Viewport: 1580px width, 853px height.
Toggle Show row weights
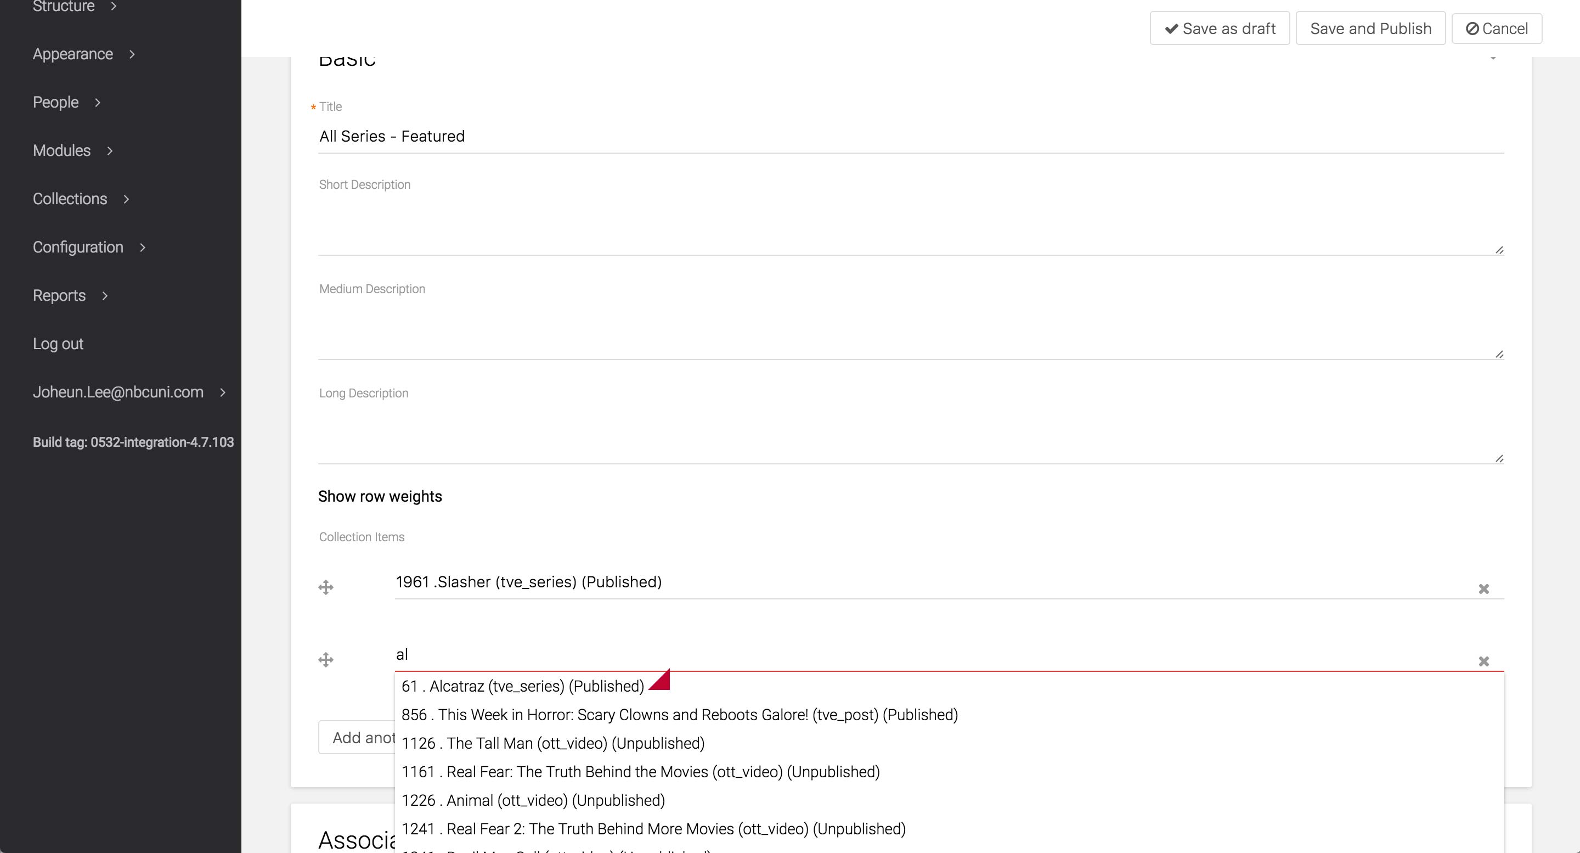click(x=380, y=496)
